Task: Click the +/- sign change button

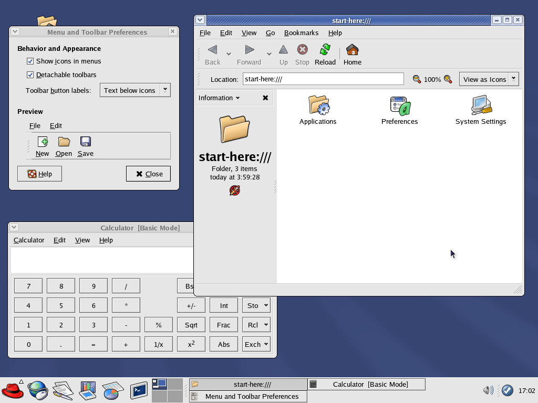Action: pos(191,305)
